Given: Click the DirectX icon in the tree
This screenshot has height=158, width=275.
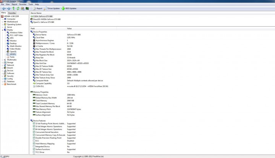Looking at the screenshot, I should 5,68.
